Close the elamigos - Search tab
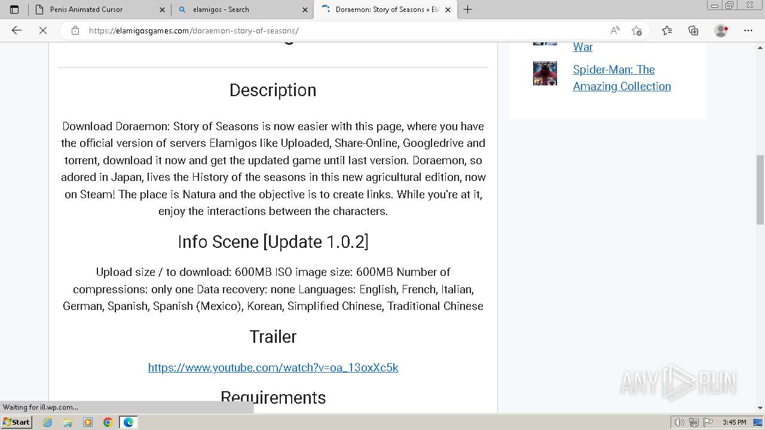The height and width of the screenshot is (430, 765). point(305,10)
